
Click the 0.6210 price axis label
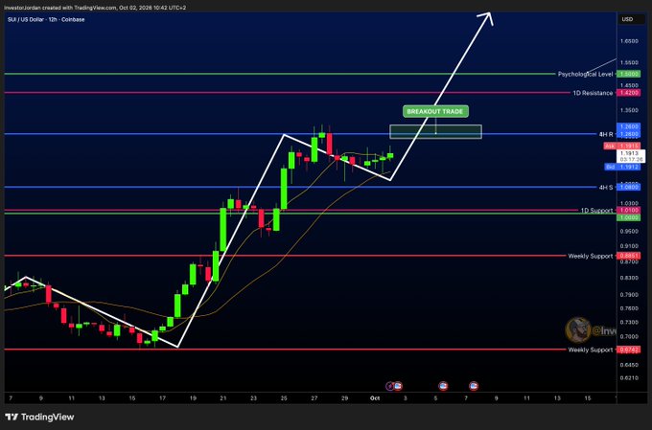[x=629, y=377]
